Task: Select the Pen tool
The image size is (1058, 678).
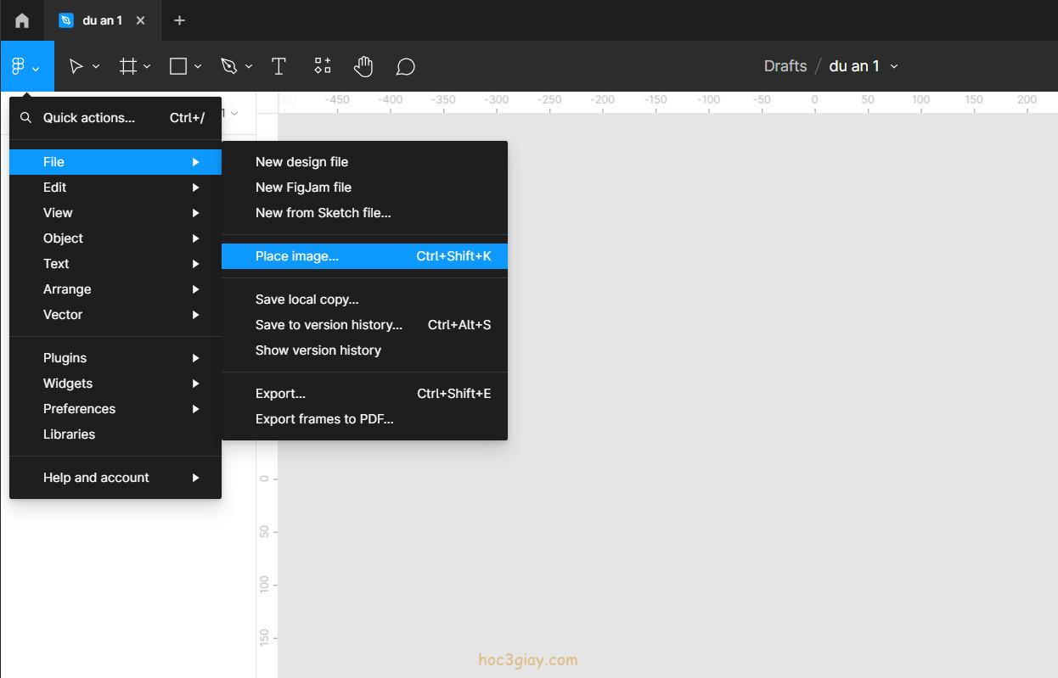Action: pos(228,66)
